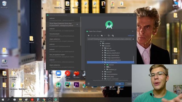Select the image_segmentation folder label
182x102 pixels.
113,58
